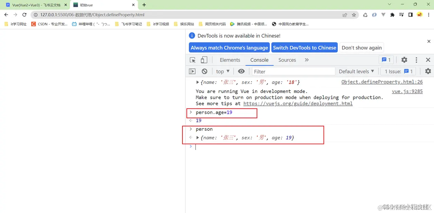Close the 初始vue tab
The width and height of the screenshot is (434, 213).
pos(134,5)
